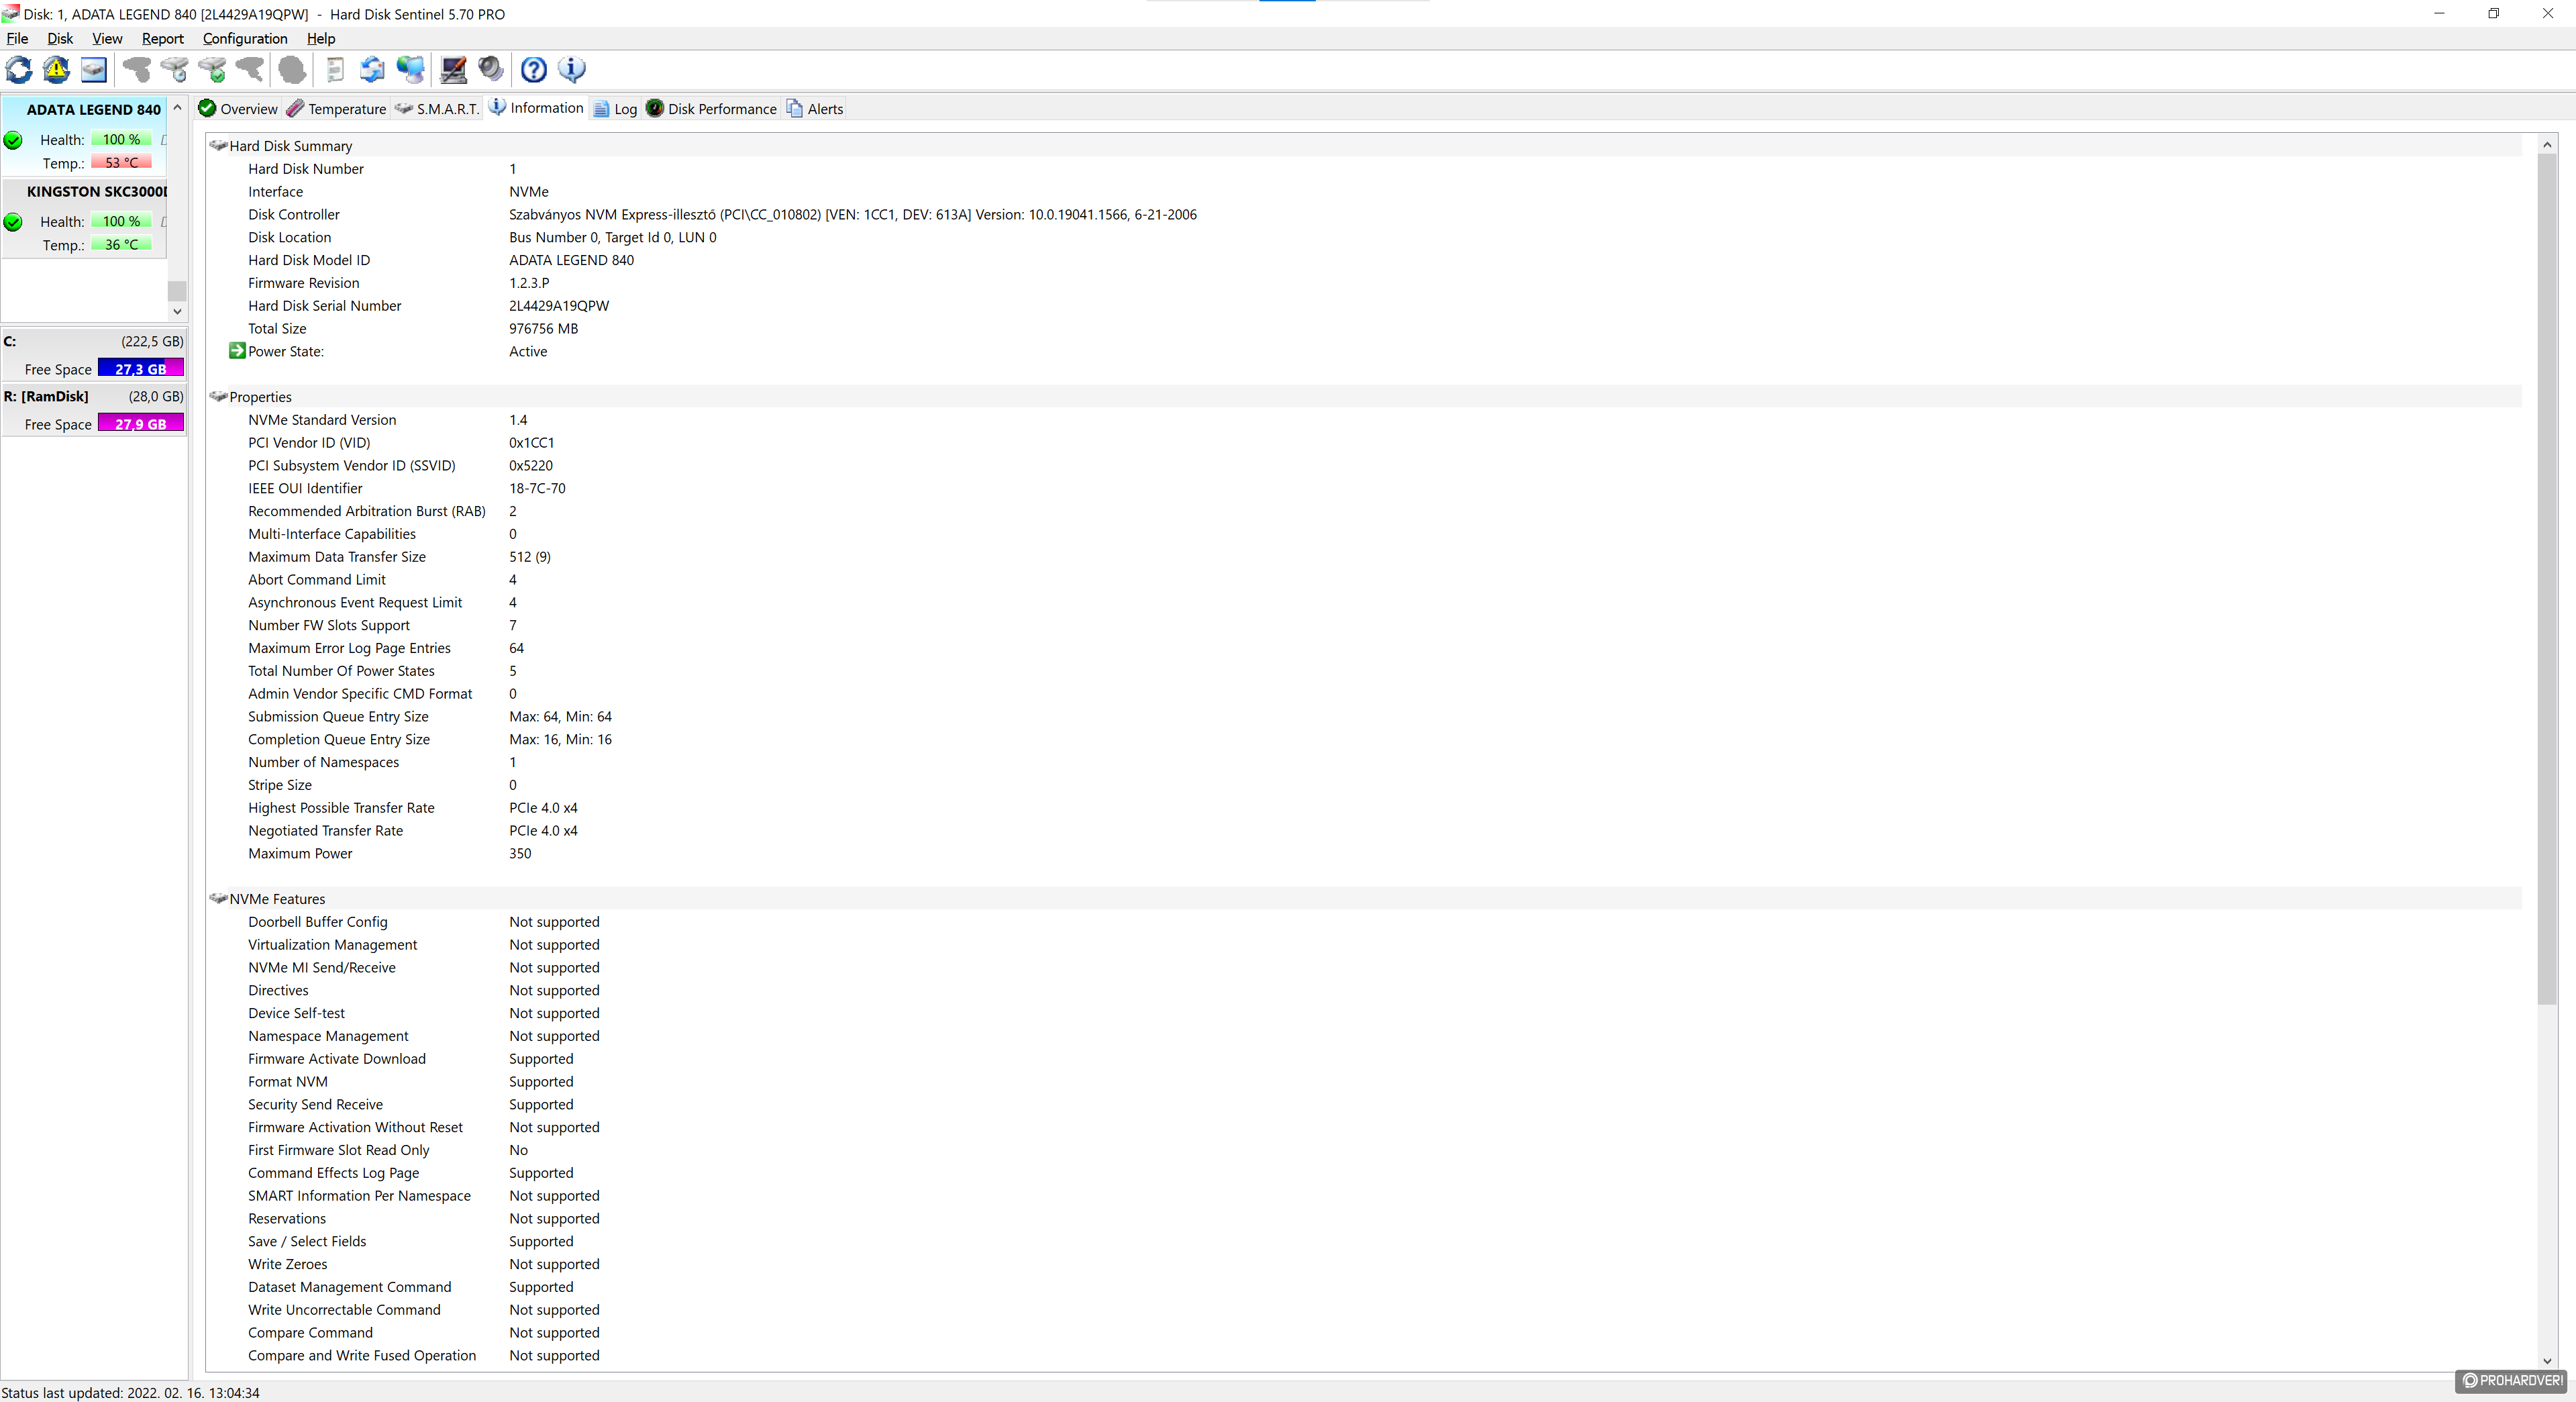Open the Disk menu
2576x1402 pixels.
click(60, 38)
